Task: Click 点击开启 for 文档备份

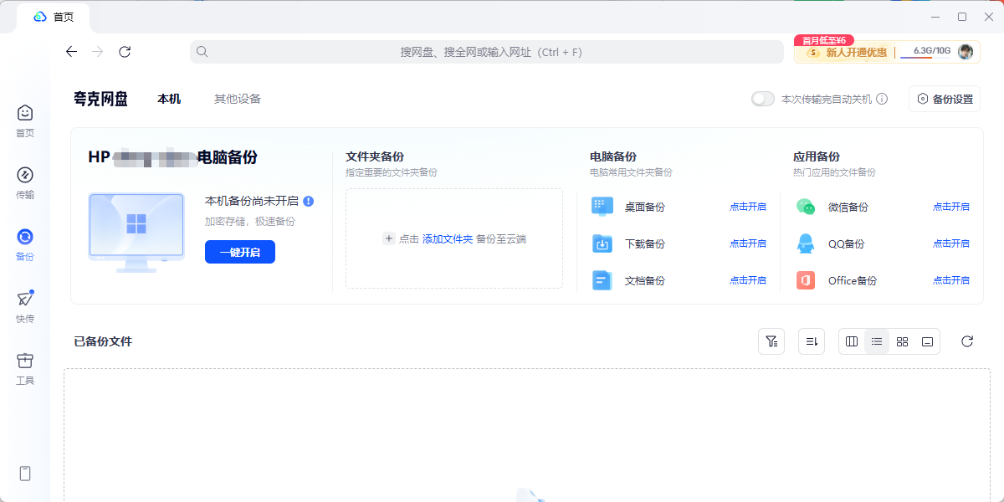Action: tap(748, 280)
